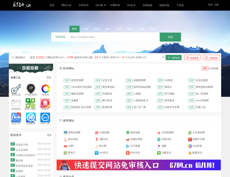Click the green 搜索 button

[170, 37]
